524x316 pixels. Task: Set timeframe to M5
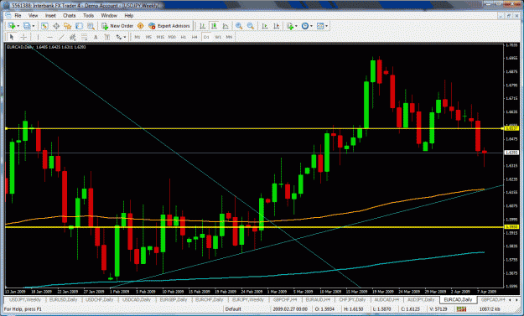pos(148,37)
